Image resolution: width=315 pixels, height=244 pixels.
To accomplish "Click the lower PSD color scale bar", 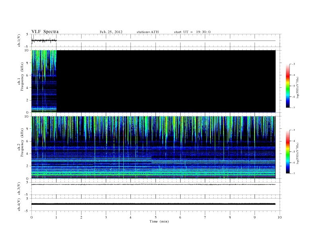I will (288, 152).
